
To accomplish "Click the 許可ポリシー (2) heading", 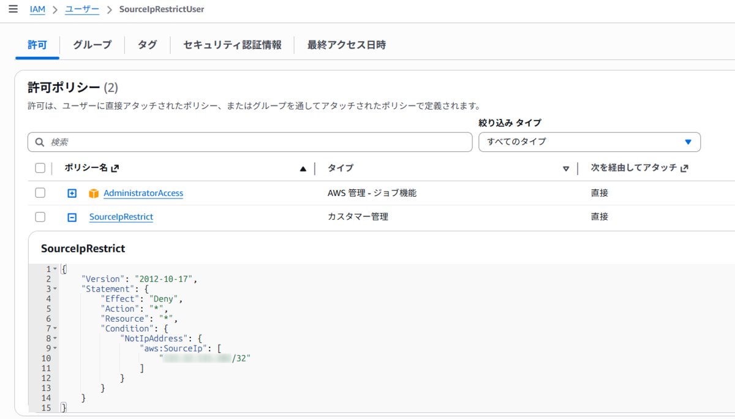I will click(73, 88).
